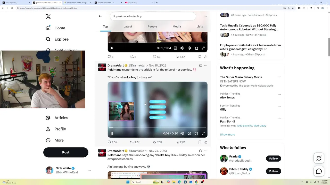Image resolution: width=330 pixels, height=185 pixels.
Task: Click Show more under What's happening
Action: [x=227, y=135]
